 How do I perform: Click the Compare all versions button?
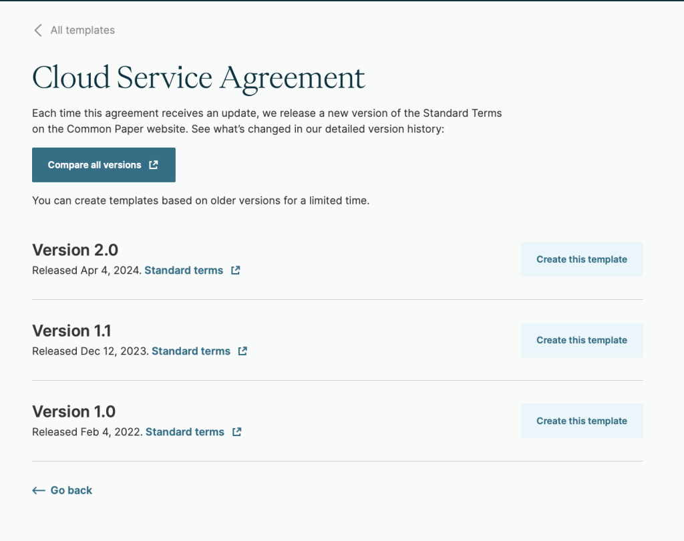(x=104, y=165)
